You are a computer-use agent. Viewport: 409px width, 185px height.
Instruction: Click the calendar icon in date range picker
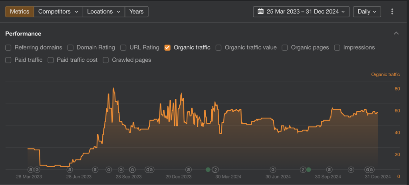260,12
